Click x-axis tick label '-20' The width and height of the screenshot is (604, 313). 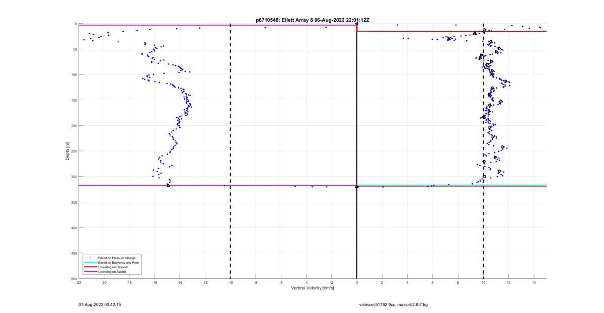pos(104,282)
